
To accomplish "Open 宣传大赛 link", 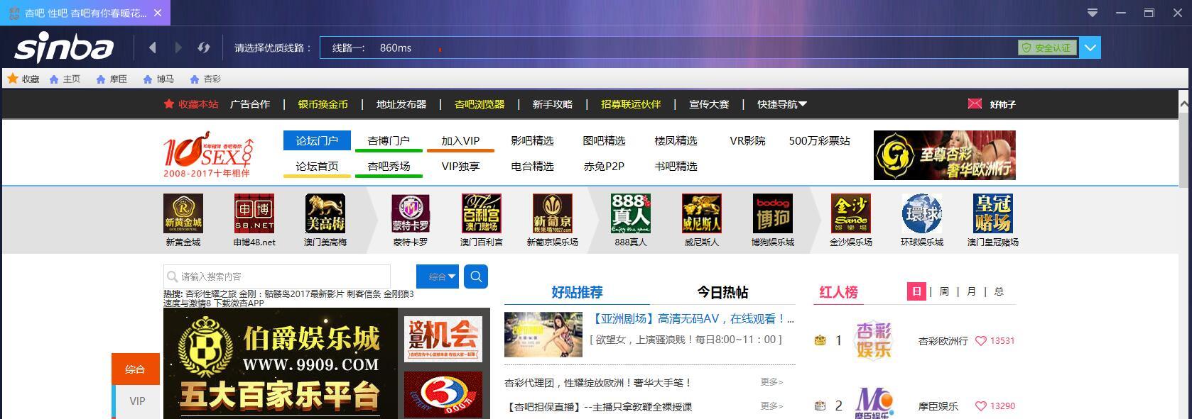I will 709,104.
